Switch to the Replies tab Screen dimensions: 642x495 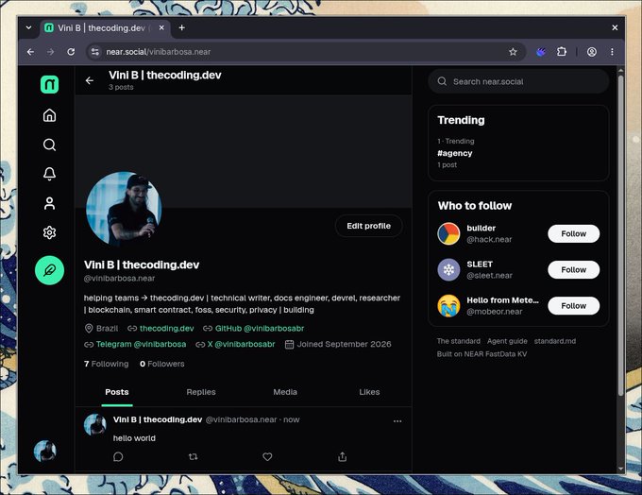click(201, 392)
